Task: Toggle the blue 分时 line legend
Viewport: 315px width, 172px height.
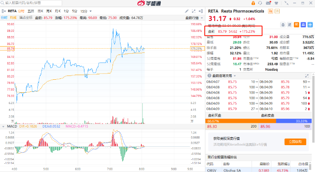Action: tap(4, 18)
